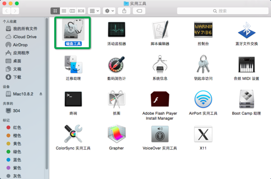This screenshot has height=179, width=271.
Task: Switch to list view in toolbar
Action: pyautogui.click(x=64, y=11)
